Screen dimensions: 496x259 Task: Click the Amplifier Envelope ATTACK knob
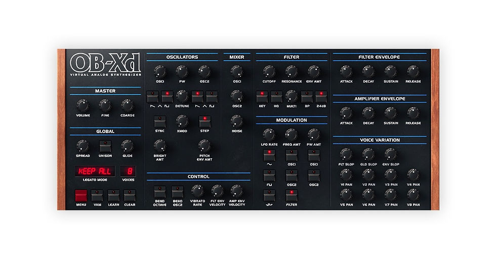click(x=346, y=113)
